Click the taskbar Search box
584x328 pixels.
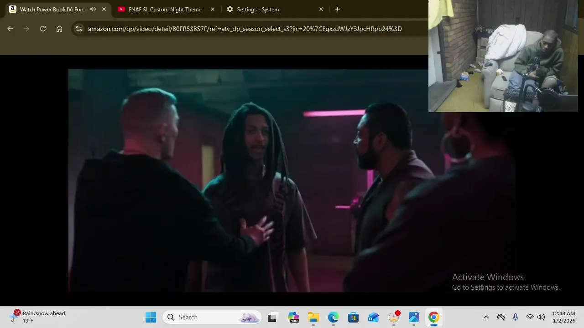(x=212, y=317)
